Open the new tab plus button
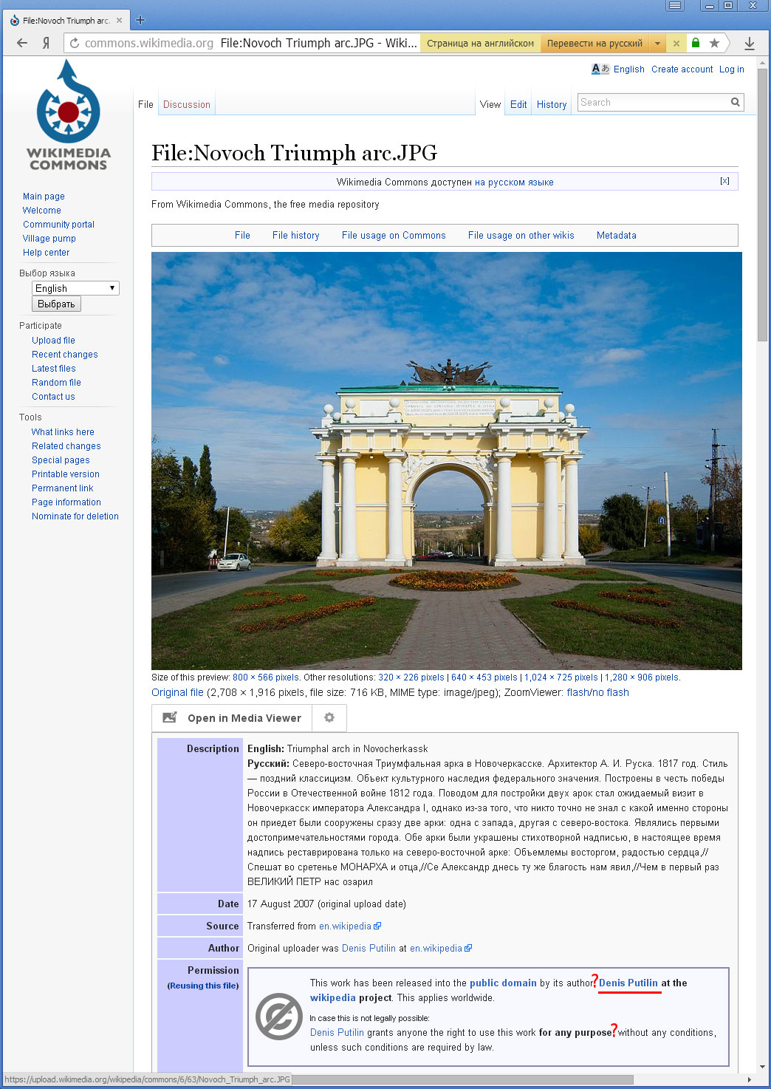The width and height of the screenshot is (771, 1089). tap(140, 20)
